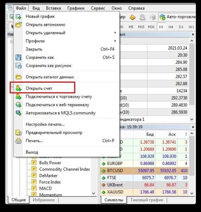Switch to the Символы tab

114,200
